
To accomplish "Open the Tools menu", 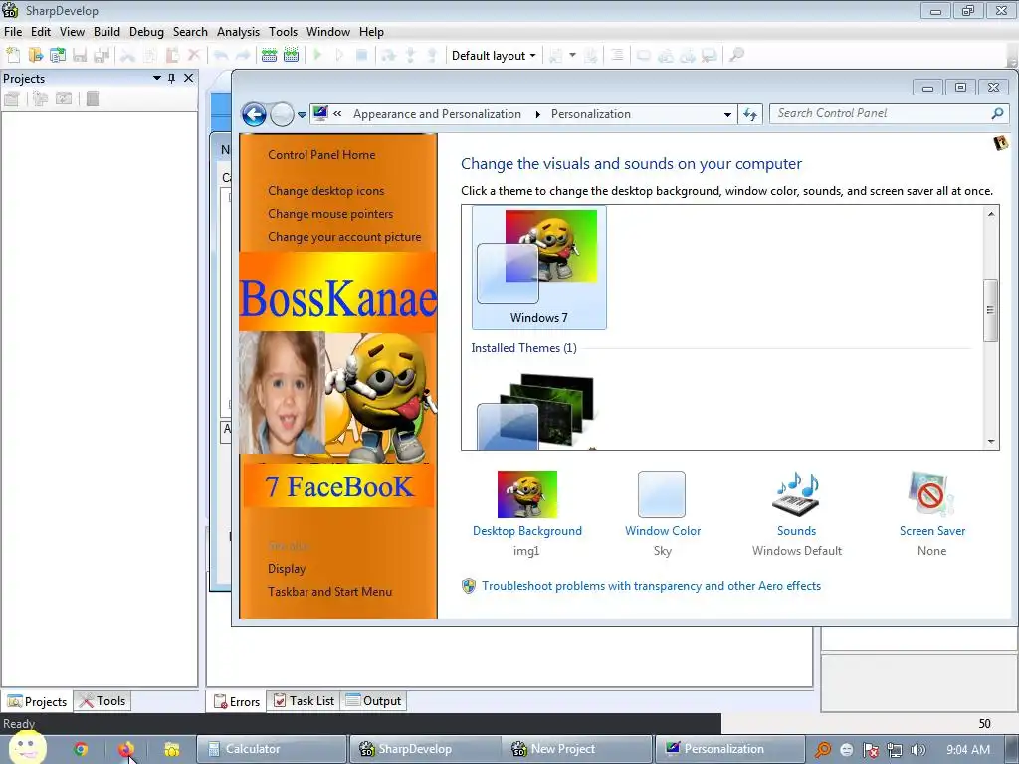I will pyautogui.click(x=283, y=31).
